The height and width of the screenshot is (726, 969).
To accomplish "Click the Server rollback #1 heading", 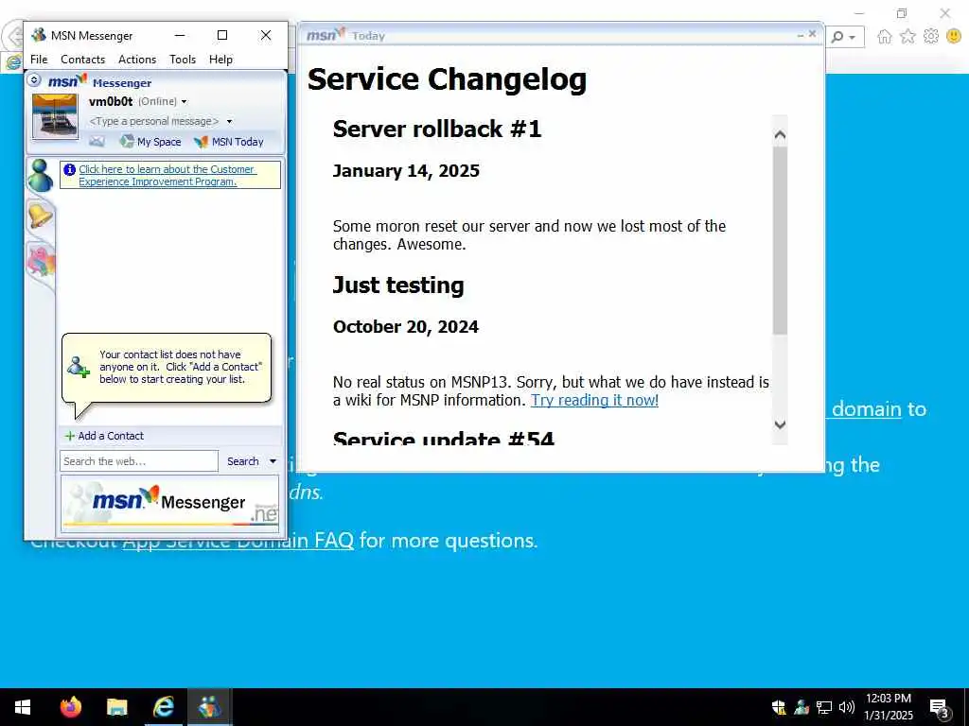I will (437, 129).
